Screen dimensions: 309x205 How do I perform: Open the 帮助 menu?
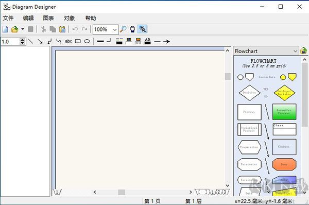tap(91, 18)
